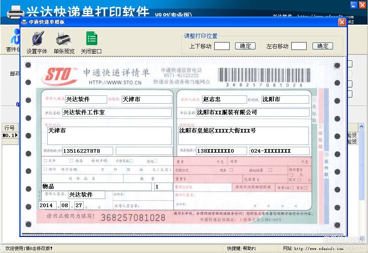Click the printer icon on 申通快递单模板 dialog titlebar
The height and width of the screenshot is (253, 368).
(24, 22)
